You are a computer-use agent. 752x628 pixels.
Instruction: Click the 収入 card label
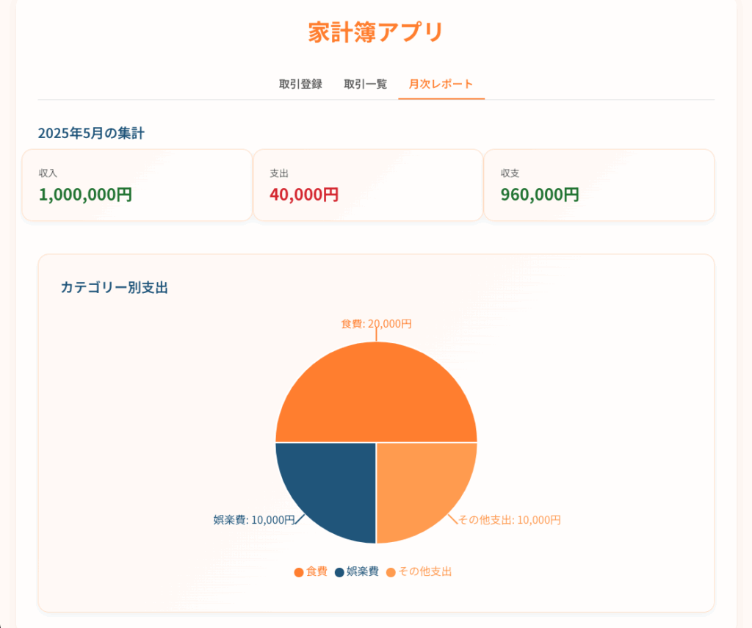click(48, 173)
